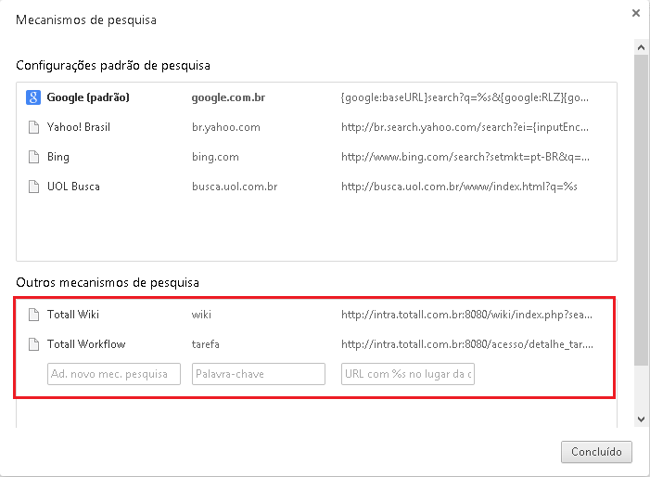Select the Bing entry name

(x=58, y=158)
